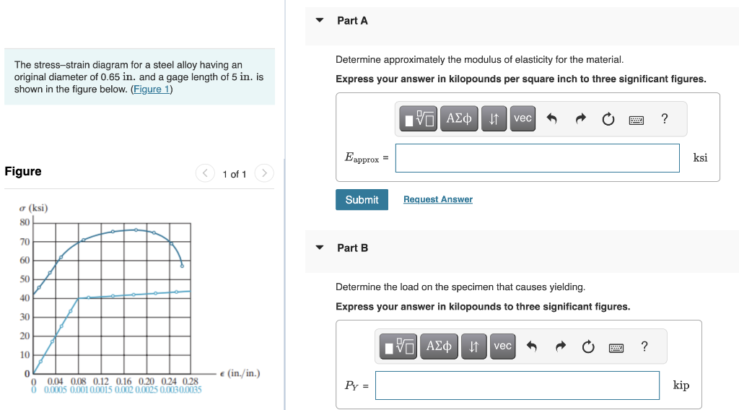Click the undo arrow in Part A
The image size is (739, 410).
[551, 119]
